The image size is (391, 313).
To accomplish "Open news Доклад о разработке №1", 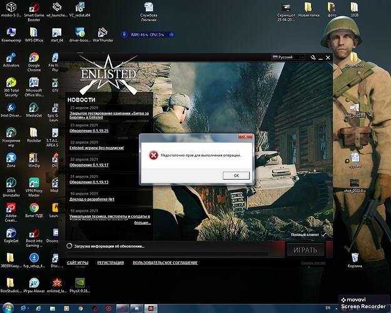I will click(x=92, y=199).
